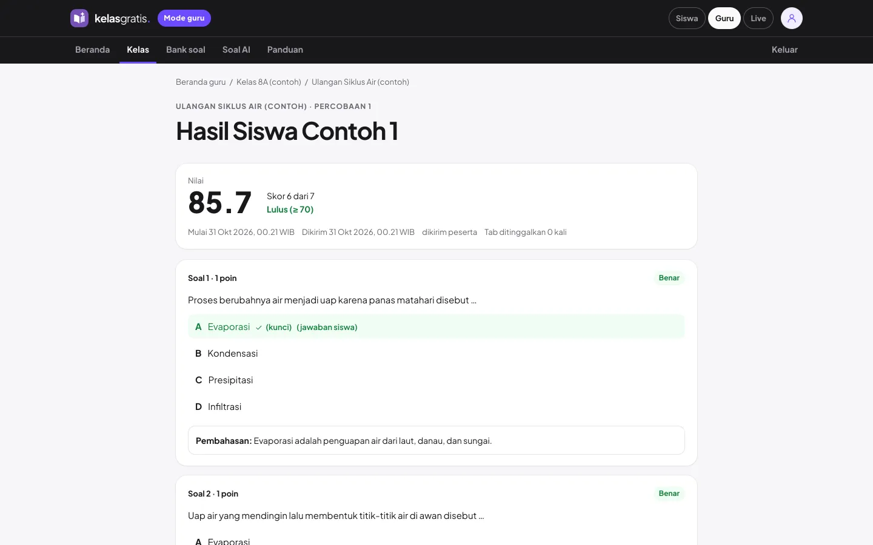Click the checkmark icon beside Evaporasi
The image size is (873, 545).
point(259,328)
